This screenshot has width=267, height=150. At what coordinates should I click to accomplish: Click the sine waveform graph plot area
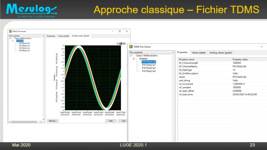coord(93,78)
